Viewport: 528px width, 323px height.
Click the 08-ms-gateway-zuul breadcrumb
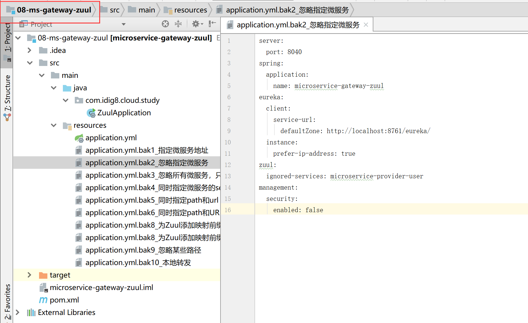(54, 10)
